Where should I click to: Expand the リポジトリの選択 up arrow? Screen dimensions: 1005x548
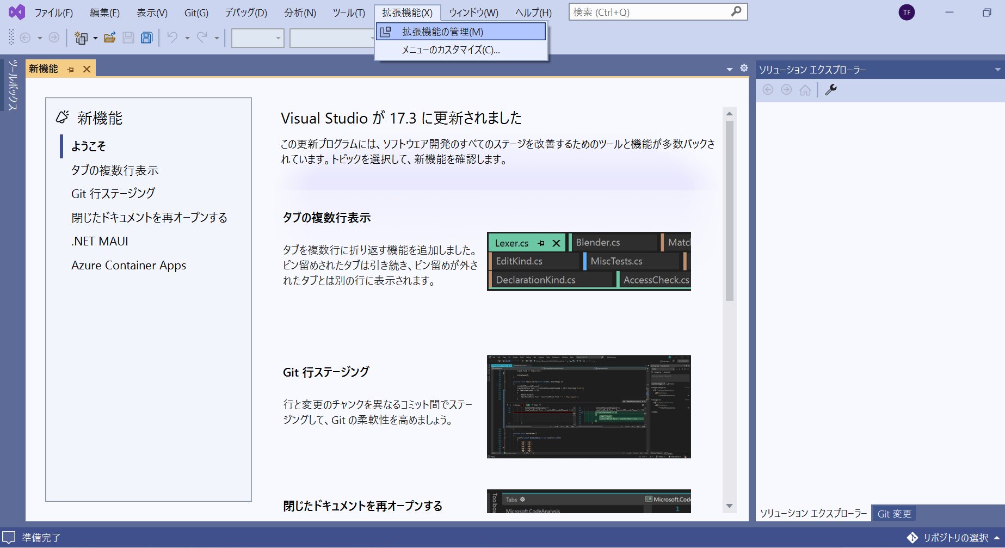pos(997,538)
